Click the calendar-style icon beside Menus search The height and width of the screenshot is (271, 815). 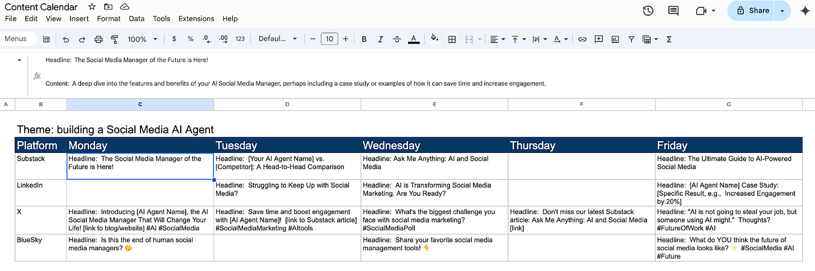pos(46,39)
